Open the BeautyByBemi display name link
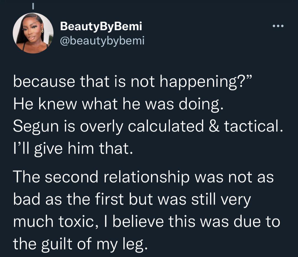This screenshot has width=298, height=257. pos(101,26)
